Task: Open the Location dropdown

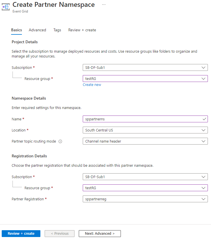Action: tap(204, 130)
